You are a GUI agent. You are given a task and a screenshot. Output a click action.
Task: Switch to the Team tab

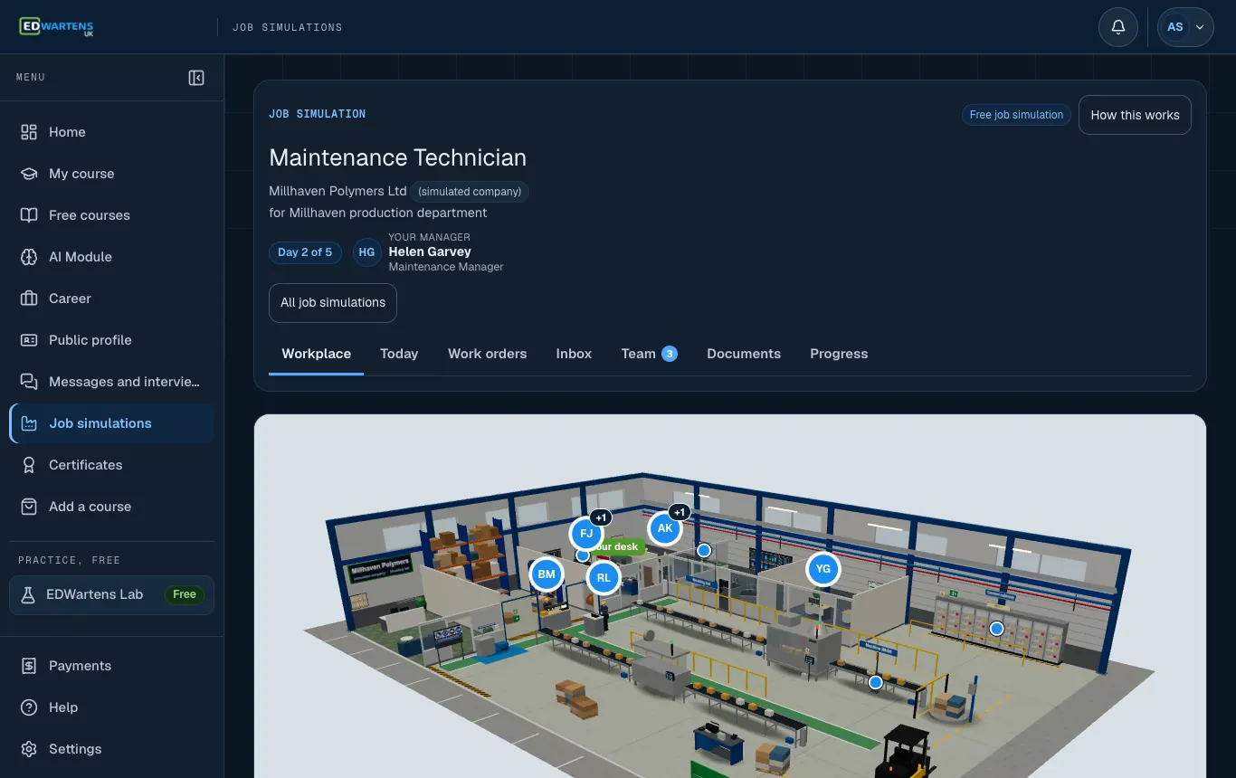(x=649, y=354)
